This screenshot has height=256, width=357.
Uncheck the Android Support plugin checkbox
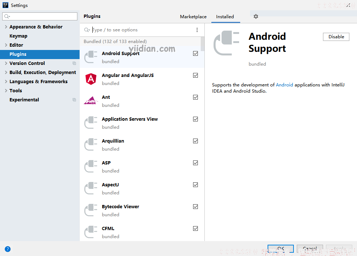coord(195,54)
